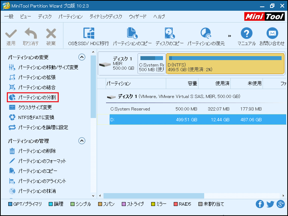Open the パーティション menu

tap(71, 16)
